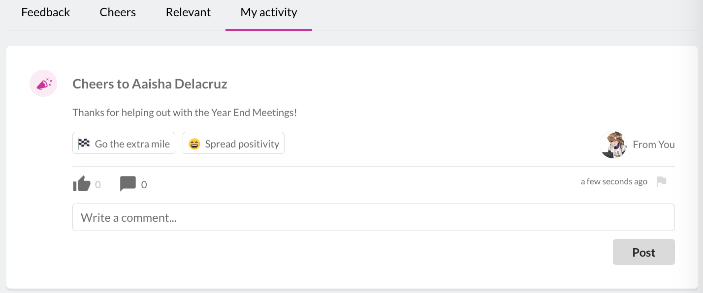
Task: Switch to the Cheers tab
Action: coord(118,12)
